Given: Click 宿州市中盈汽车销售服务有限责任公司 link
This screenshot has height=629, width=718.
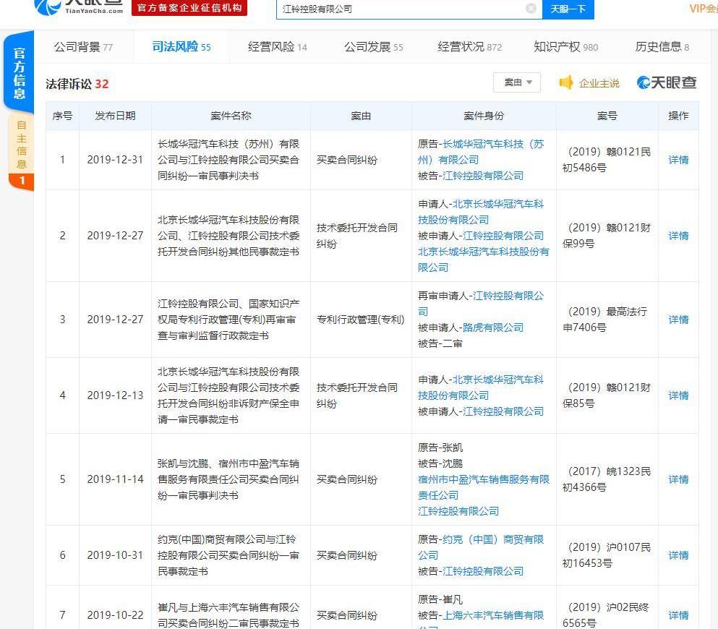Looking at the screenshot, I should click(x=484, y=487).
